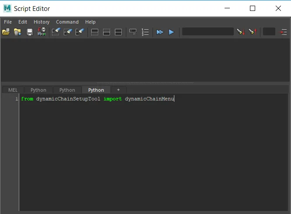Toggle the Show Line Numbers icon

(x=145, y=32)
